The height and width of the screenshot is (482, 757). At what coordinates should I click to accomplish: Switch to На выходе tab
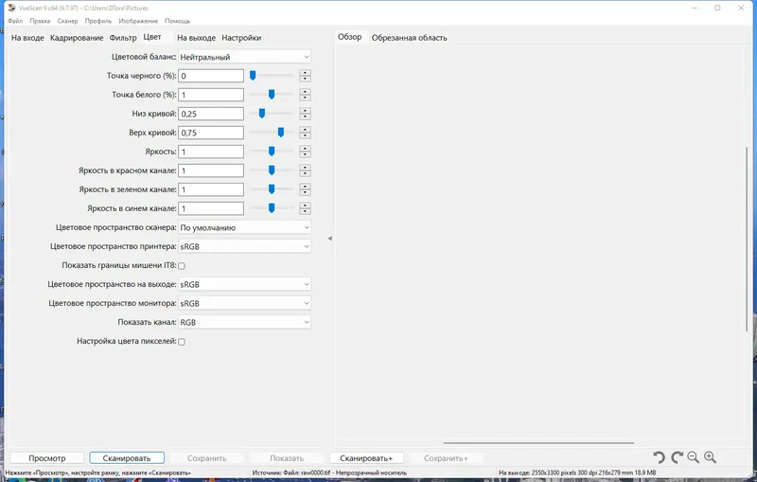point(196,38)
